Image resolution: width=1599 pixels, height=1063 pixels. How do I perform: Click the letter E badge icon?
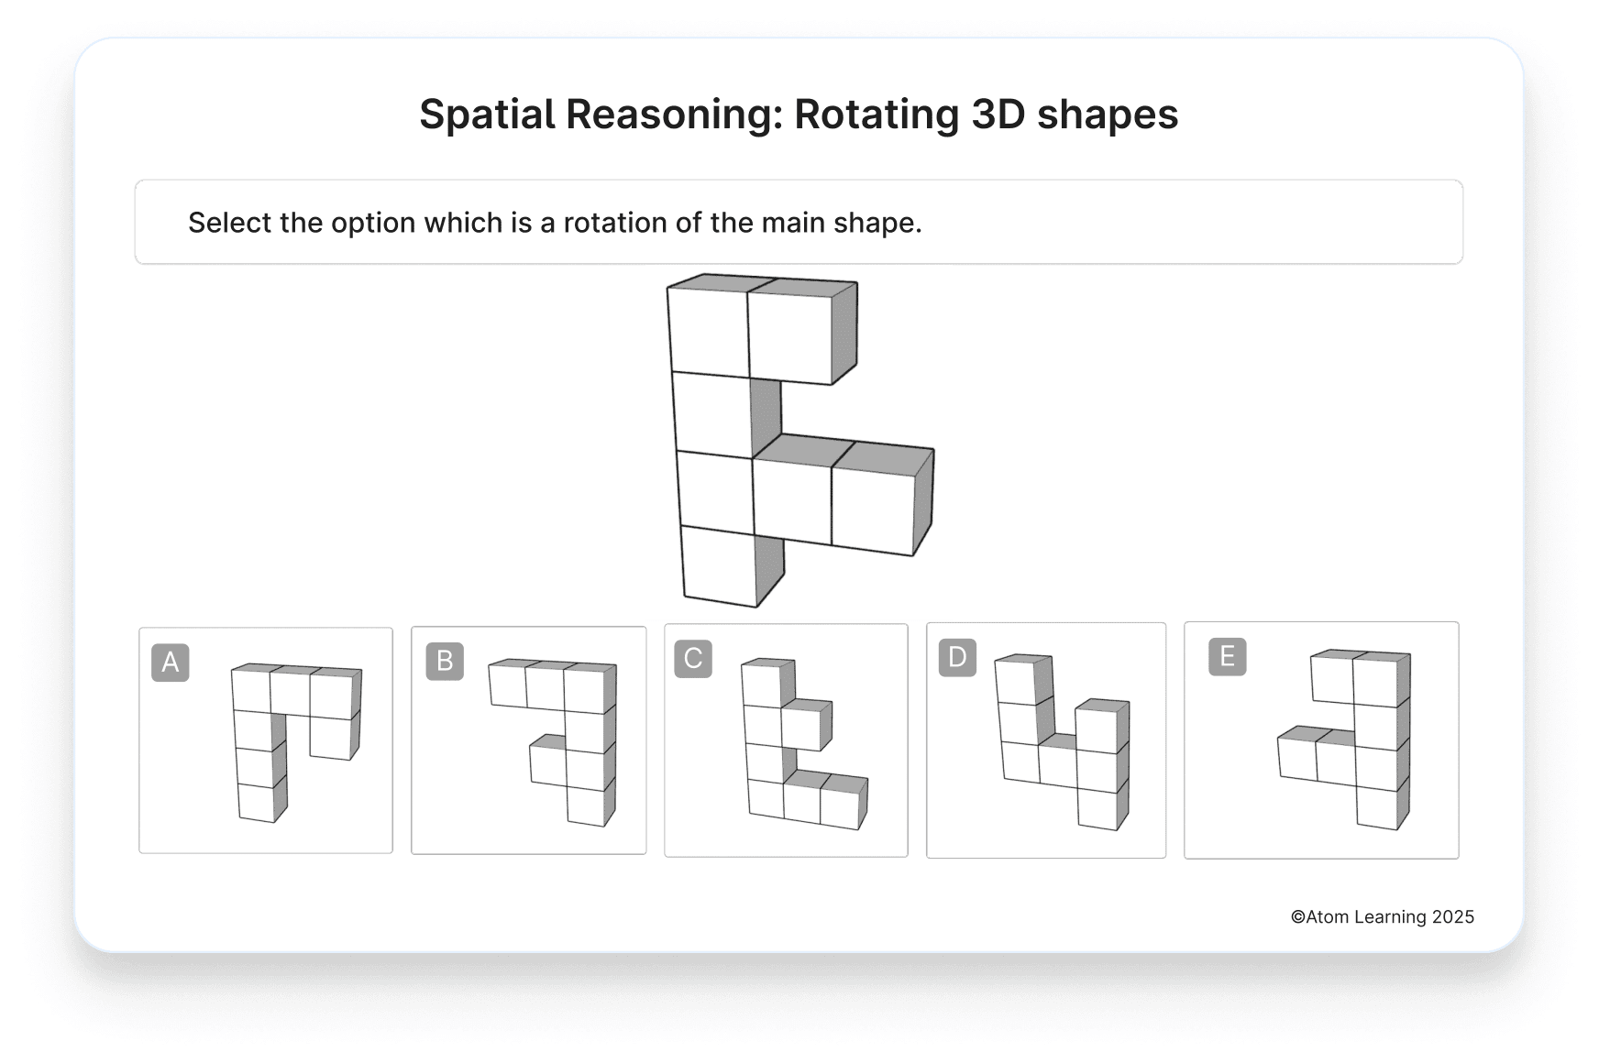click(1229, 655)
